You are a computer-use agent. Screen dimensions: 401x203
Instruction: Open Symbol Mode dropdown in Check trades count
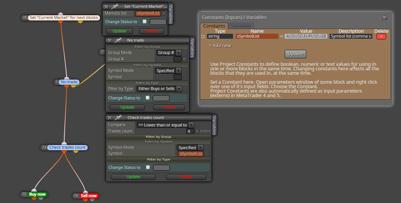[190, 148]
